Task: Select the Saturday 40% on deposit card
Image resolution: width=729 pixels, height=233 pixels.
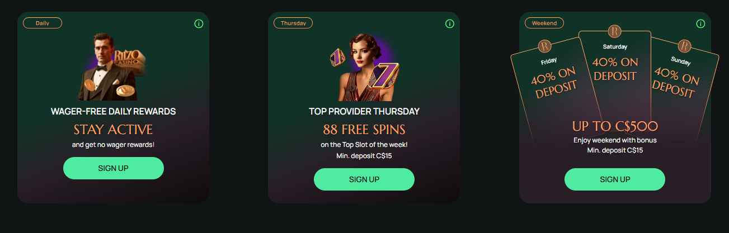Action: click(x=615, y=78)
